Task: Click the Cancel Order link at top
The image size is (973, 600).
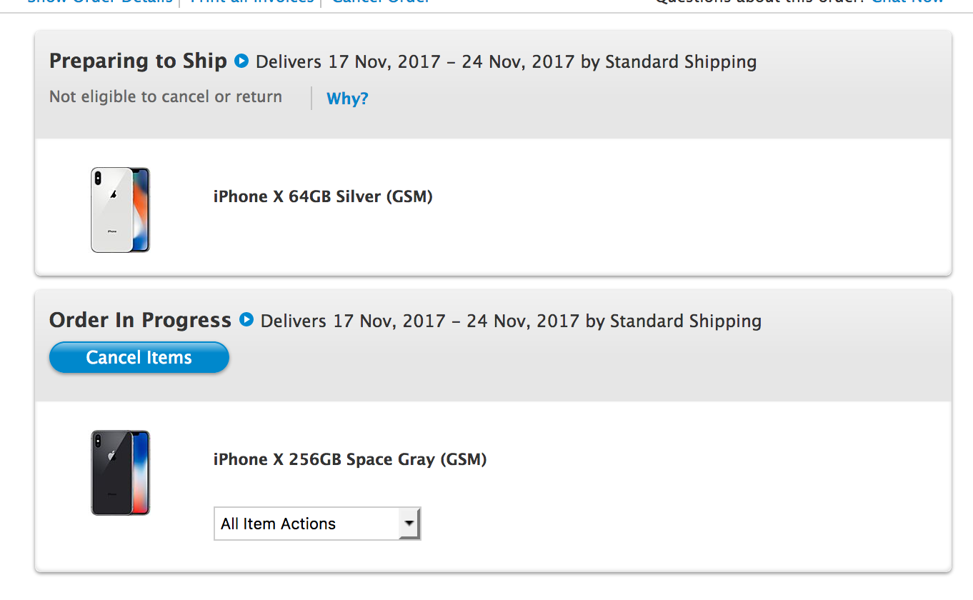Action: (380, 2)
